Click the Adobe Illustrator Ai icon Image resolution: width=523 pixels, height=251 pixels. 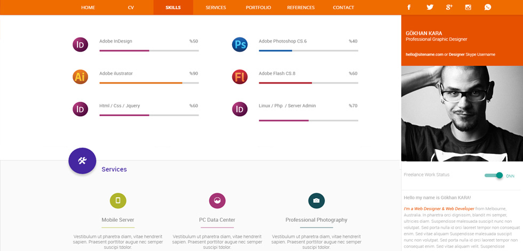[x=81, y=77]
